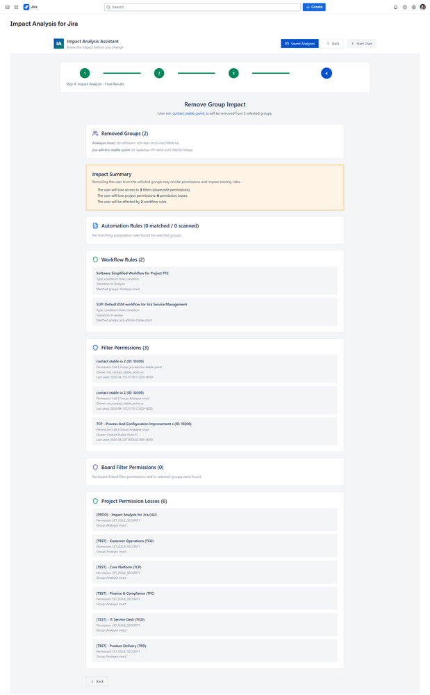
Task: Click the Filter Permissions shield icon
Action: pos(95,347)
